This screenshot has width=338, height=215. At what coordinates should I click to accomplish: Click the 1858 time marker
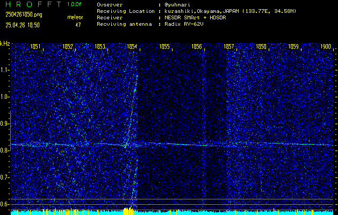coord(261,47)
